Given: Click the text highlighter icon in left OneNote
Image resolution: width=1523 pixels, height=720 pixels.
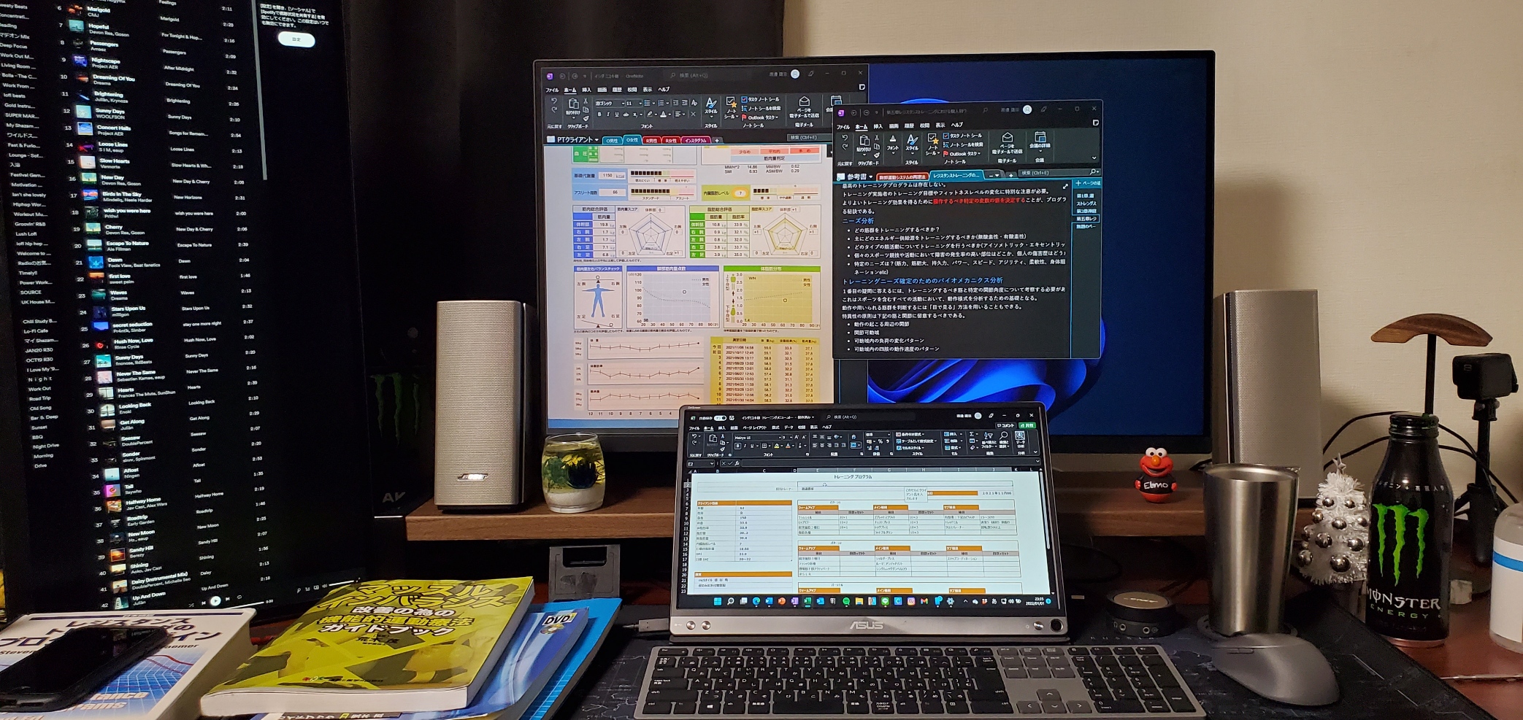Looking at the screenshot, I should coord(650,114).
